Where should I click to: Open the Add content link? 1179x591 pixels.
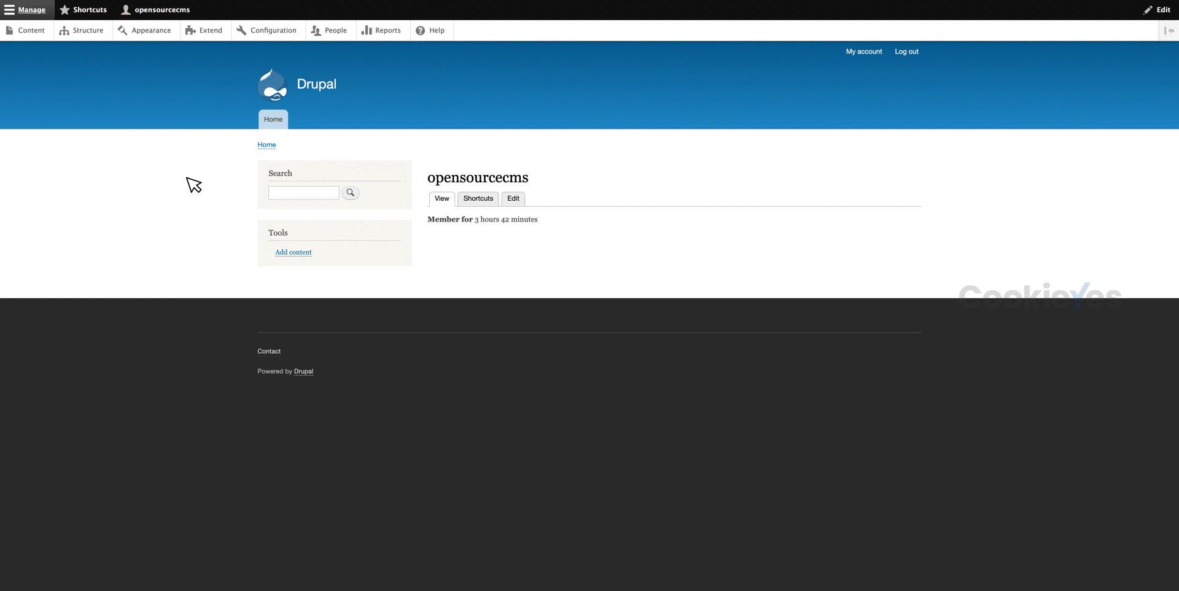293,252
